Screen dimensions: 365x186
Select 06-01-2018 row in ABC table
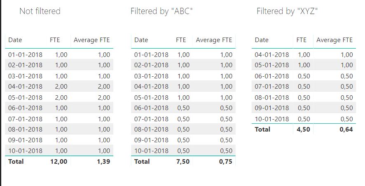tap(183, 108)
